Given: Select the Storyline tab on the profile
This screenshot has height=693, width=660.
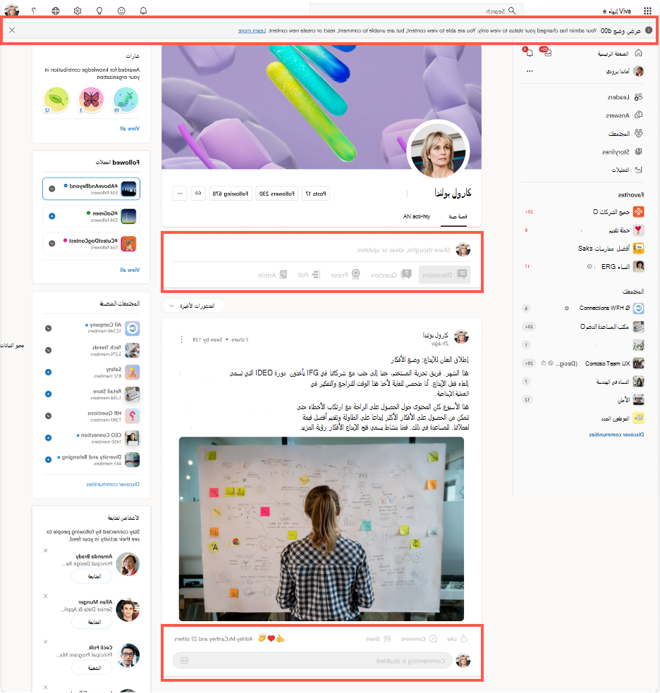Looking at the screenshot, I should pyautogui.click(x=458, y=216).
